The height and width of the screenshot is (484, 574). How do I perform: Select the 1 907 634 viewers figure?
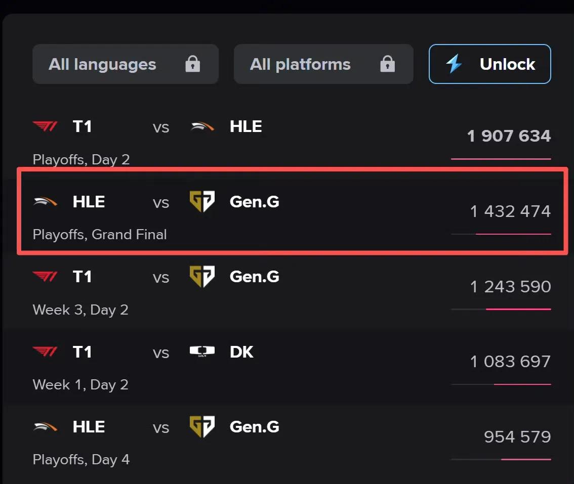coord(509,136)
